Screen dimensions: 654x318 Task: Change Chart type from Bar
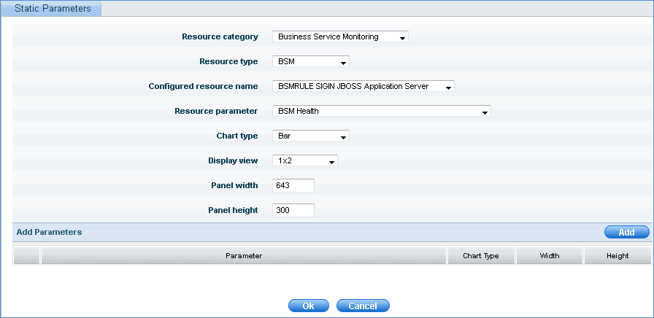[310, 136]
